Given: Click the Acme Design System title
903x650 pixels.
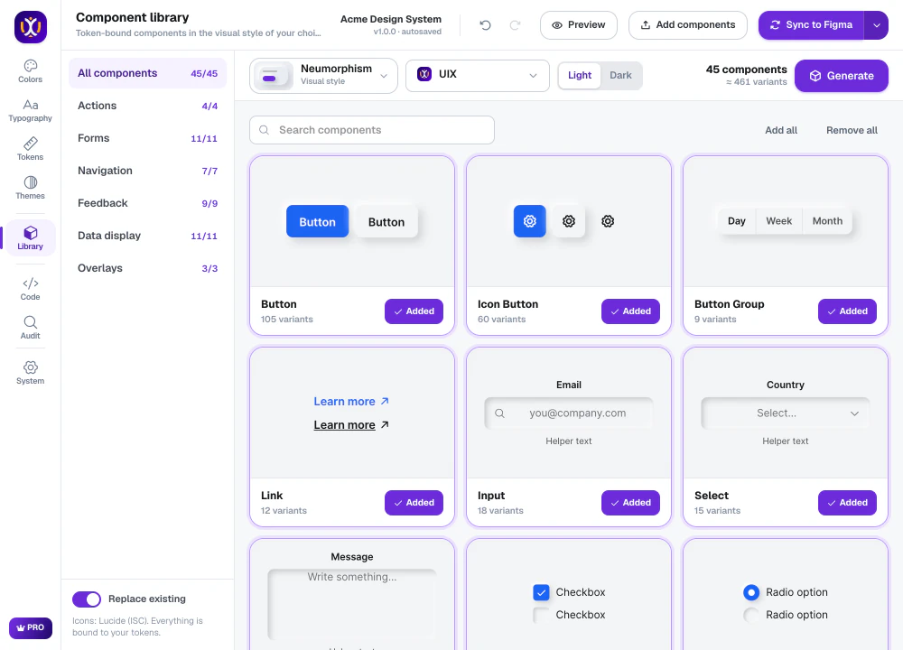Looking at the screenshot, I should [390, 19].
